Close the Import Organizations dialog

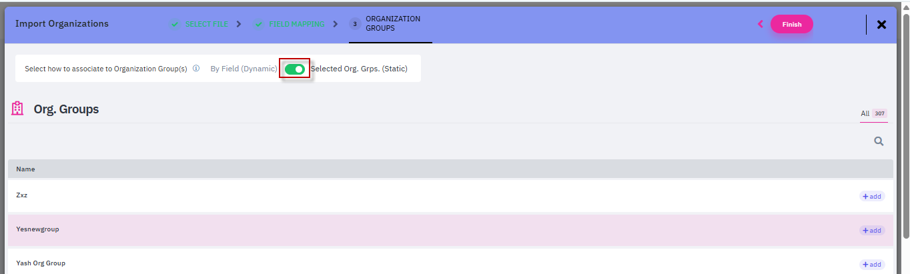point(881,25)
